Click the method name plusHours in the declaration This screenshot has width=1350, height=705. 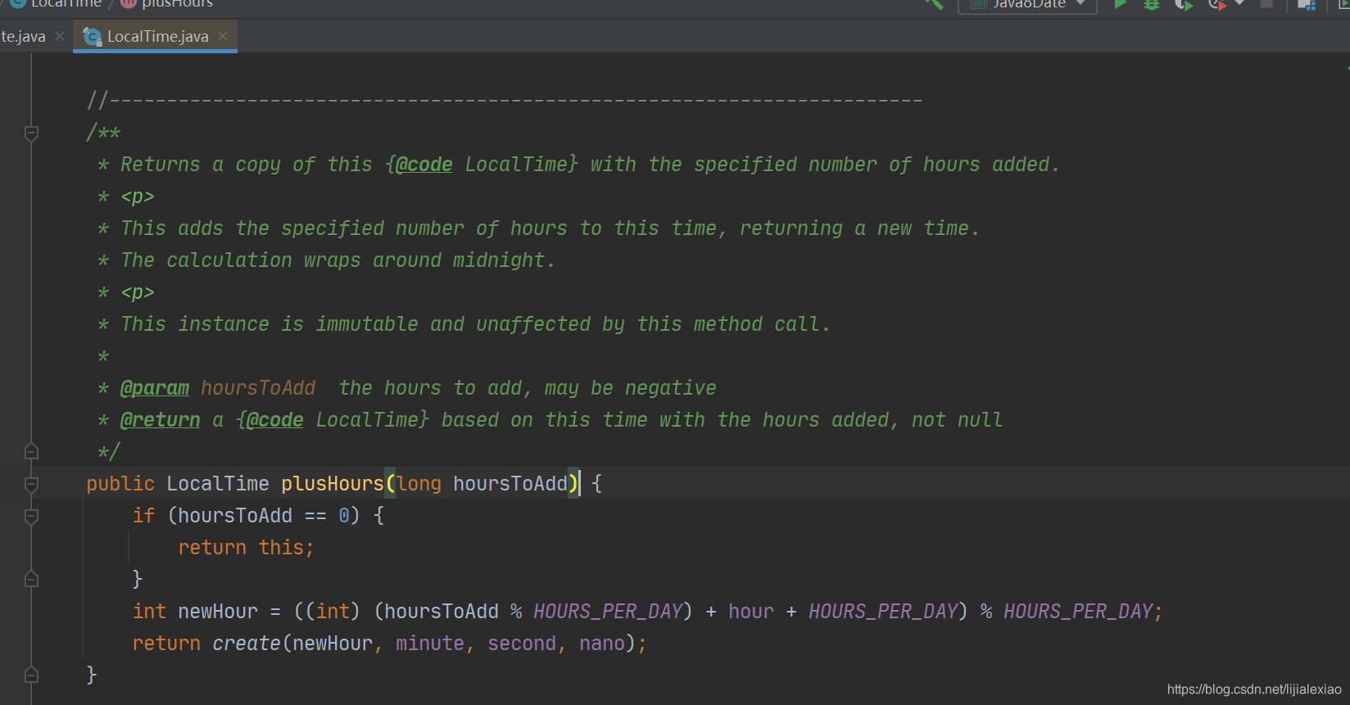tap(333, 484)
